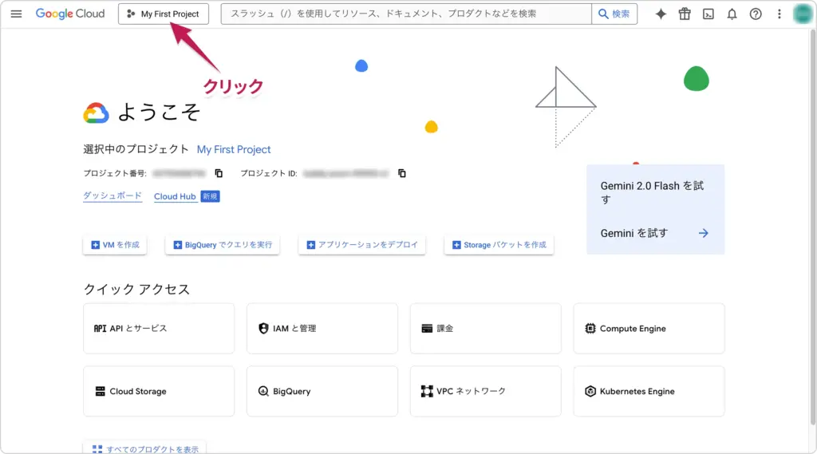Activate Cloud Shell terminal icon
The image size is (817, 454).
[x=708, y=14]
